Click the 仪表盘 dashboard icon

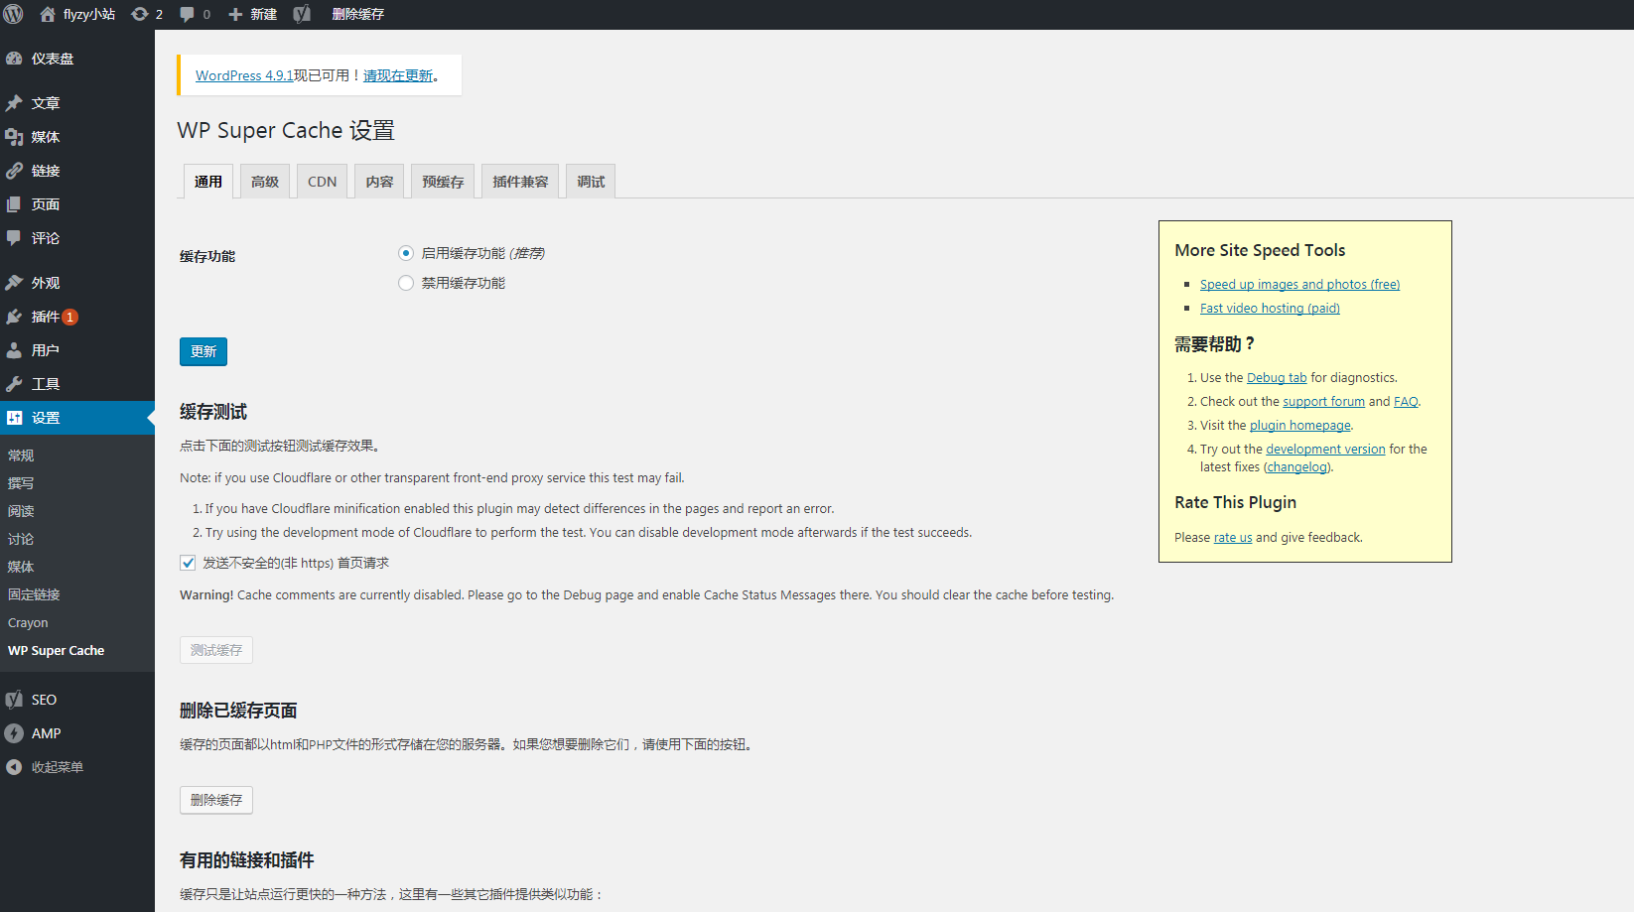point(14,59)
